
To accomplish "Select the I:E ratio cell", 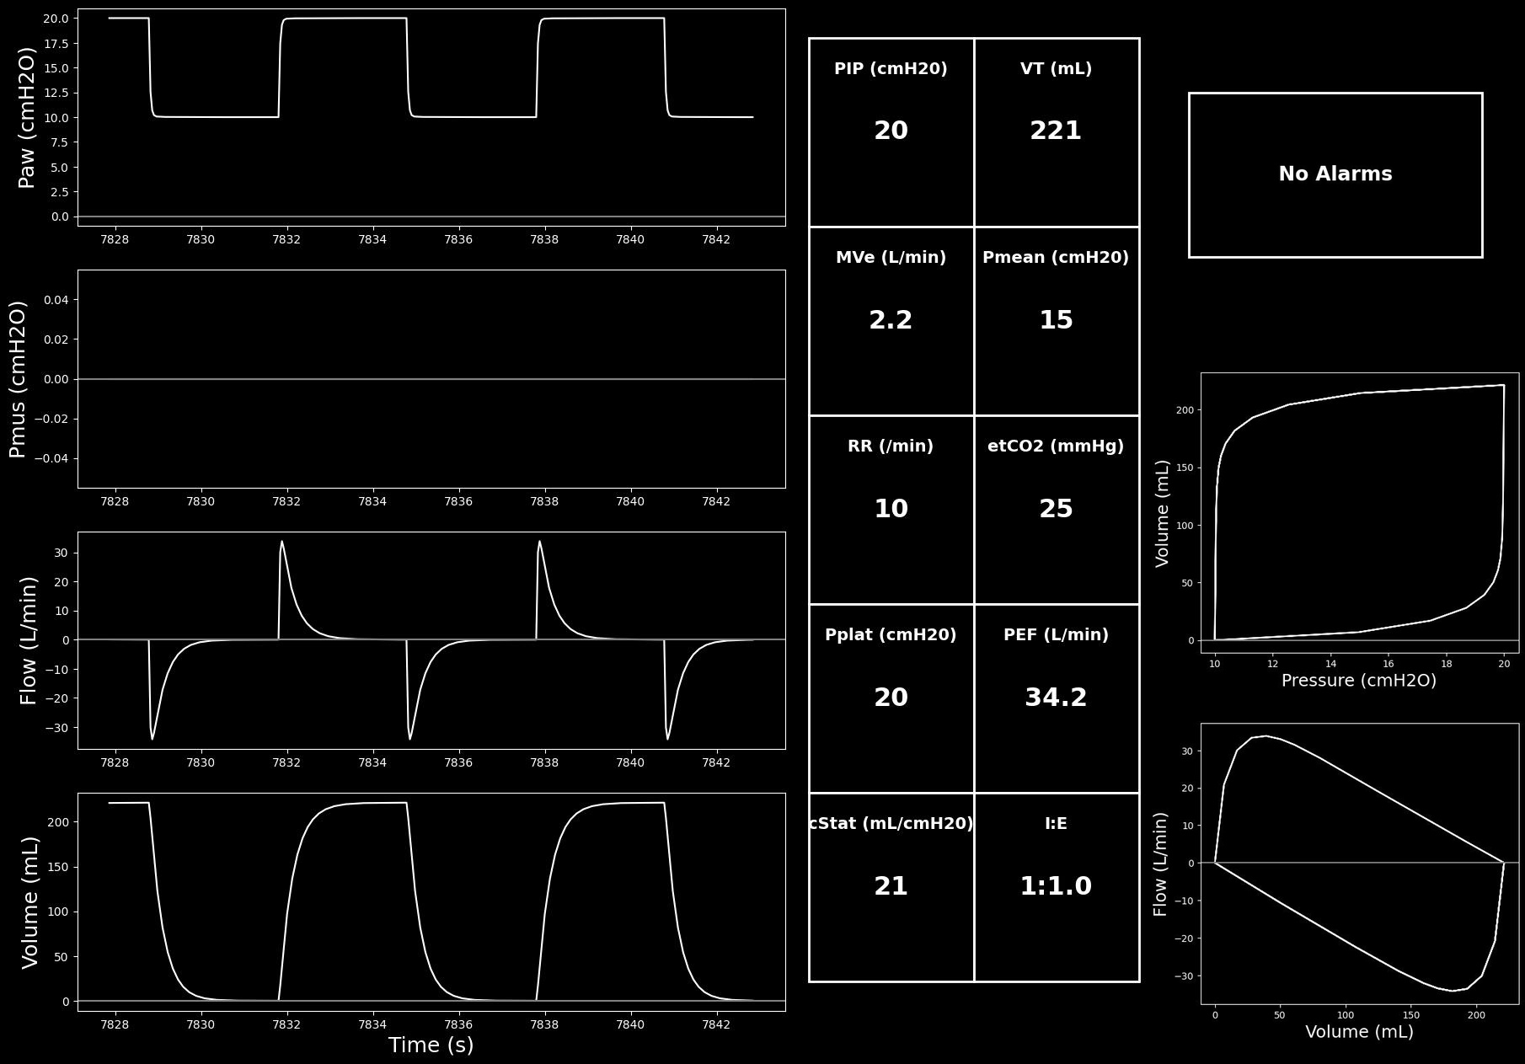I will click(x=1057, y=887).
